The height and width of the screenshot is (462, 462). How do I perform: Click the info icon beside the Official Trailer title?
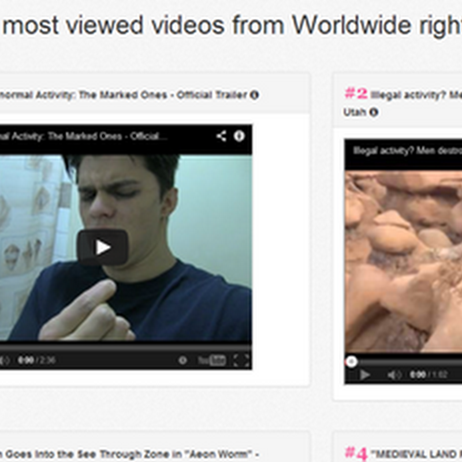pyautogui.click(x=255, y=95)
